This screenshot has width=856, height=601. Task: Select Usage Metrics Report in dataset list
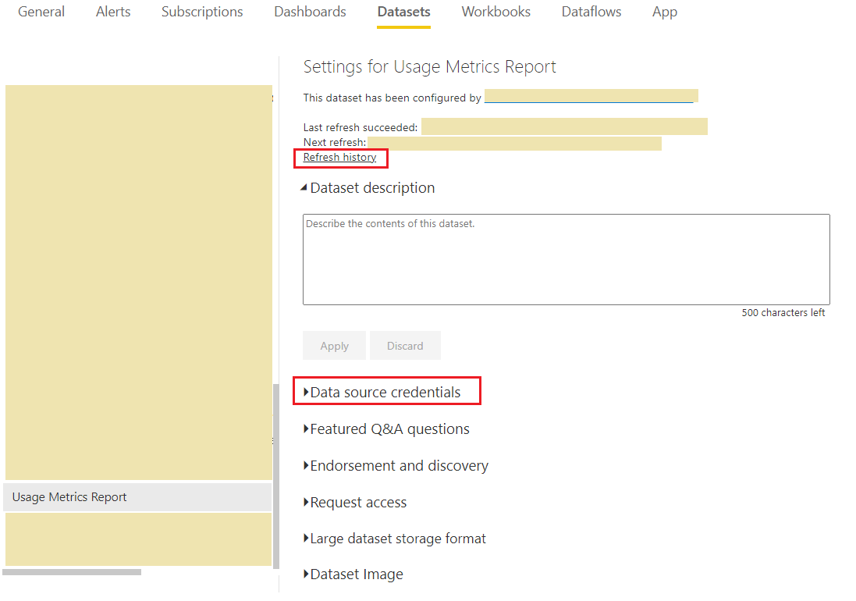click(137, 496)
